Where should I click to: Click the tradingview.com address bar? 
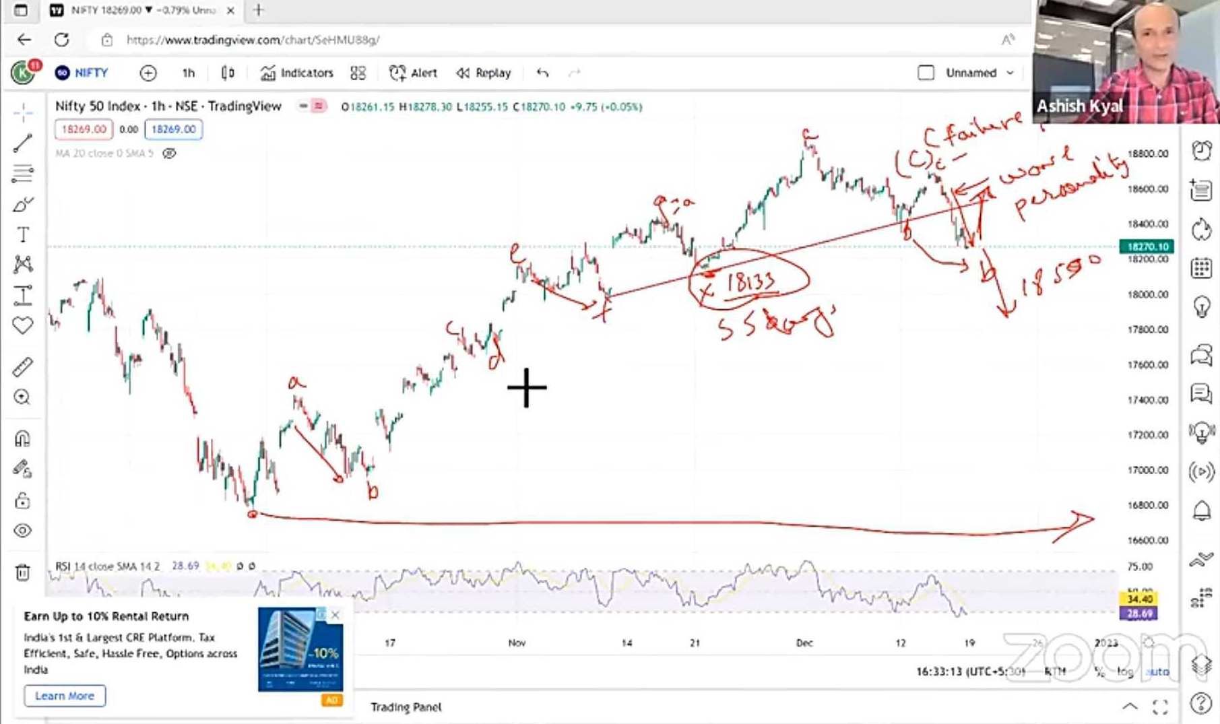[x=253, y=40]
